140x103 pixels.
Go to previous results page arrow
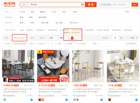pyautogui.click(x=127, y=38)
